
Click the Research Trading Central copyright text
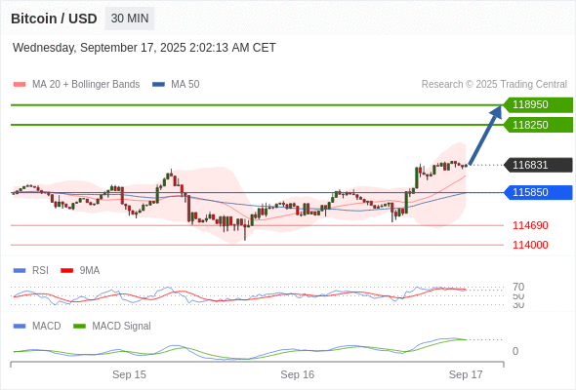[494, 85]
